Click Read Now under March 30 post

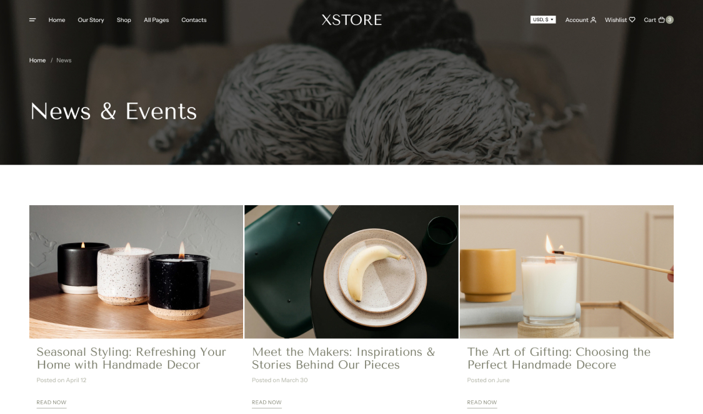coord(267,402)
